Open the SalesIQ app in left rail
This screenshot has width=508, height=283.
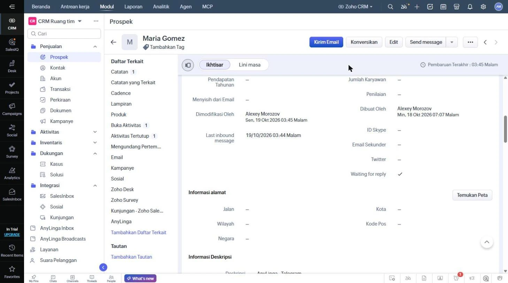pyautogui.click(x=12, y=45)
